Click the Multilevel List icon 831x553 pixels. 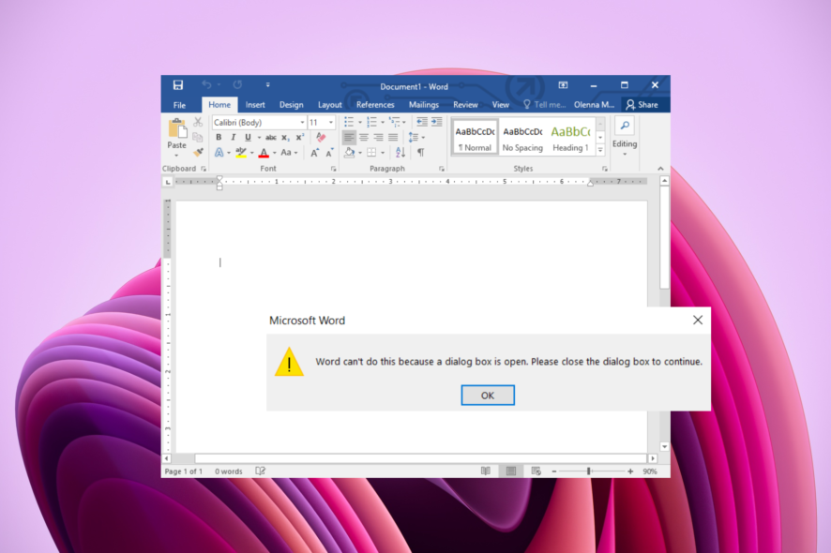(x=394, y=123)
